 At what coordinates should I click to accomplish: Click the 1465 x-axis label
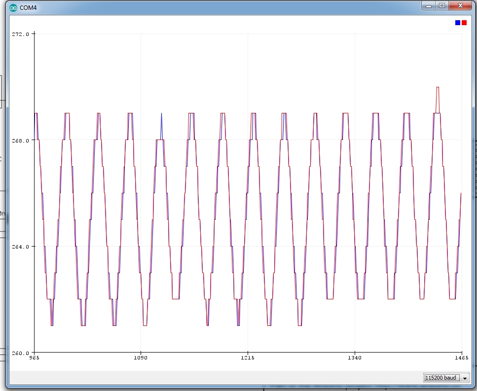point(462,358)
